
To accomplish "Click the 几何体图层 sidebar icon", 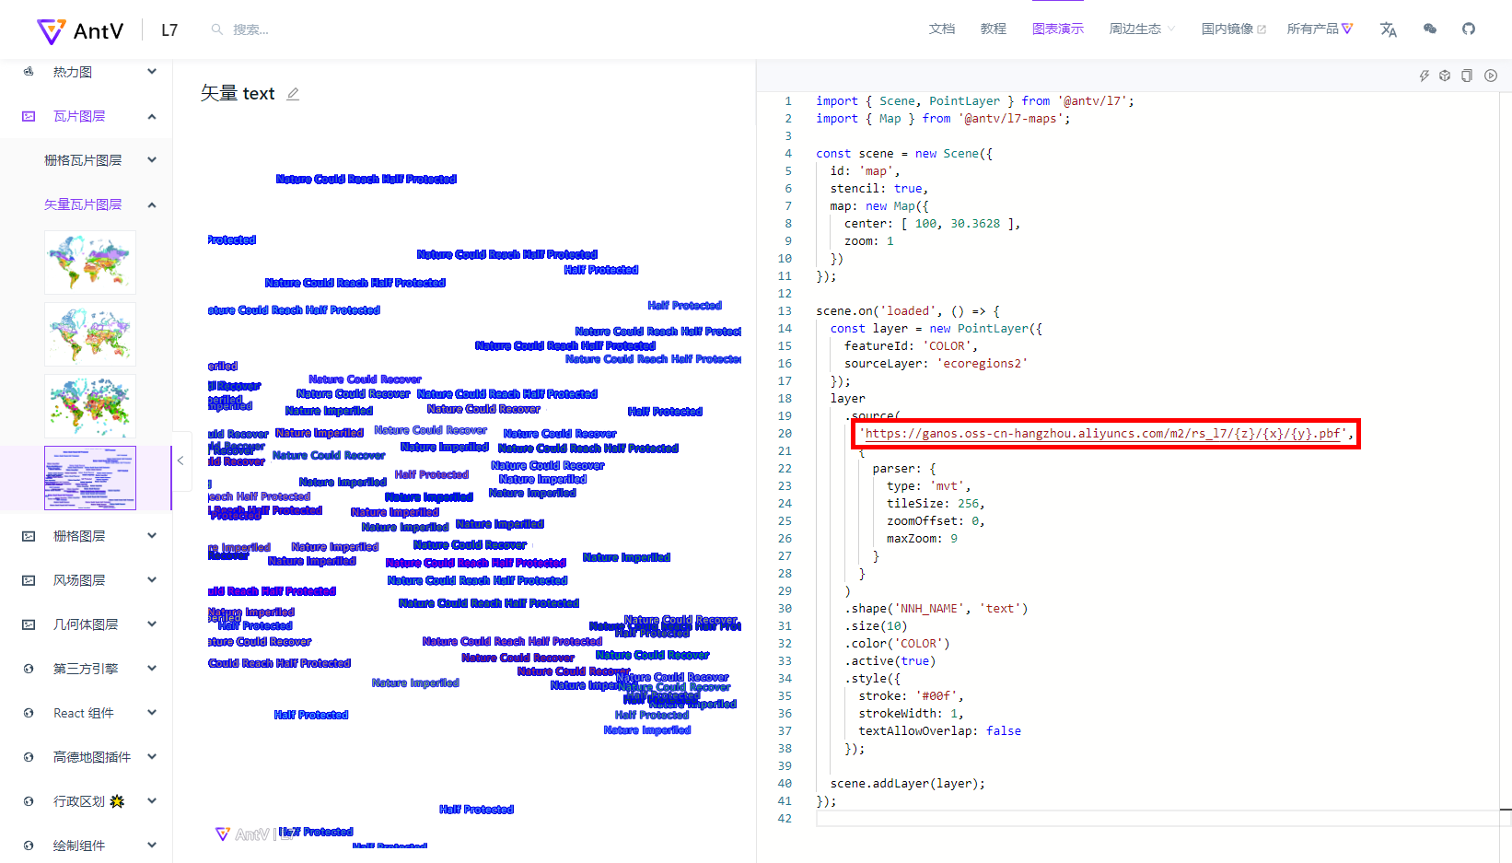I will pos(29,624).
